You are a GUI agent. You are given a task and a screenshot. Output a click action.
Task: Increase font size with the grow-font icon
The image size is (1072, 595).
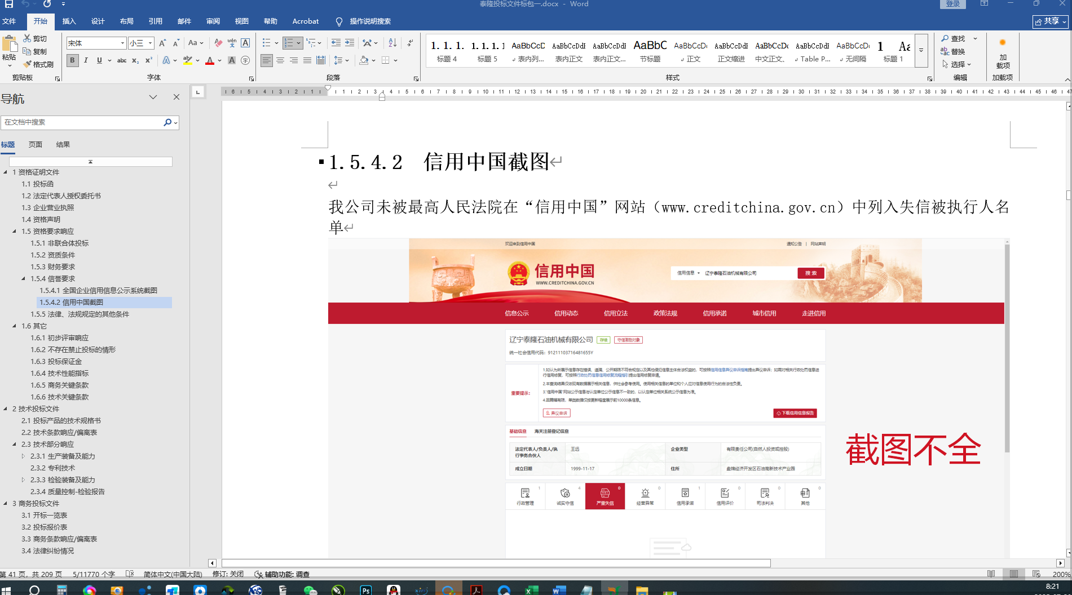point(162,43)
